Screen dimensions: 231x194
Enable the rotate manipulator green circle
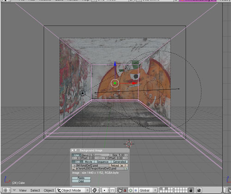pos(130,190)
